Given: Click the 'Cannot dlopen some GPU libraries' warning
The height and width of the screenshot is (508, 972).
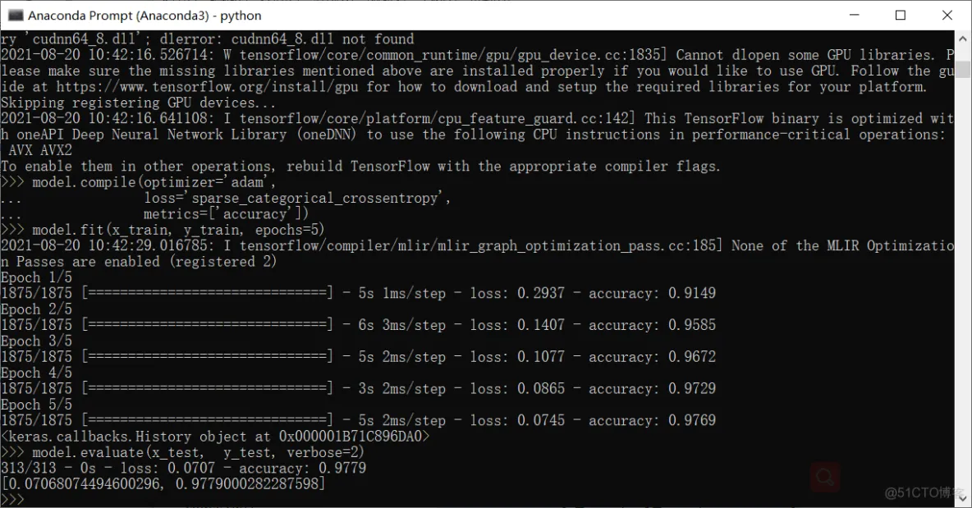Looking at the screenshot, I should coord(805,55).
